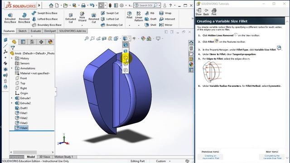Click the Section View icon
This screenshot has width=290, height=163.
point(104,38)
